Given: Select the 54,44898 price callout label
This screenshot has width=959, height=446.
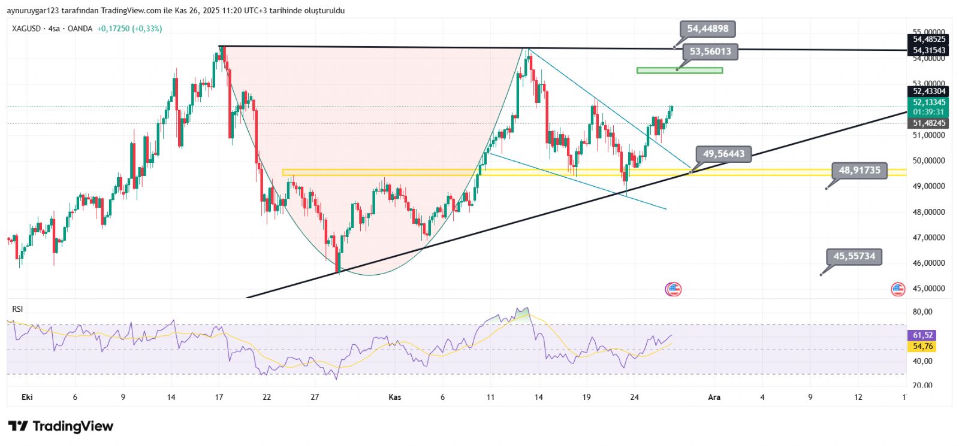Looking at the screenshot, I should pos(707,29).
